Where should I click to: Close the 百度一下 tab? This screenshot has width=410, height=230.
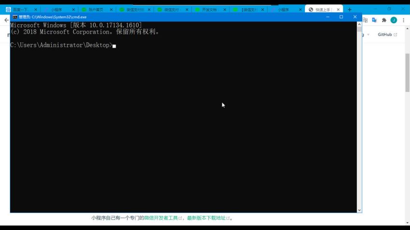[36, 10]
